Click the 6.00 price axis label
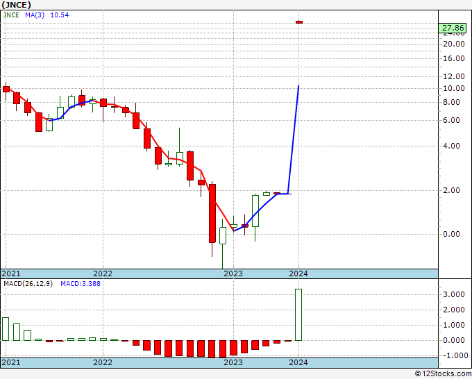 (x=451, y=120)
